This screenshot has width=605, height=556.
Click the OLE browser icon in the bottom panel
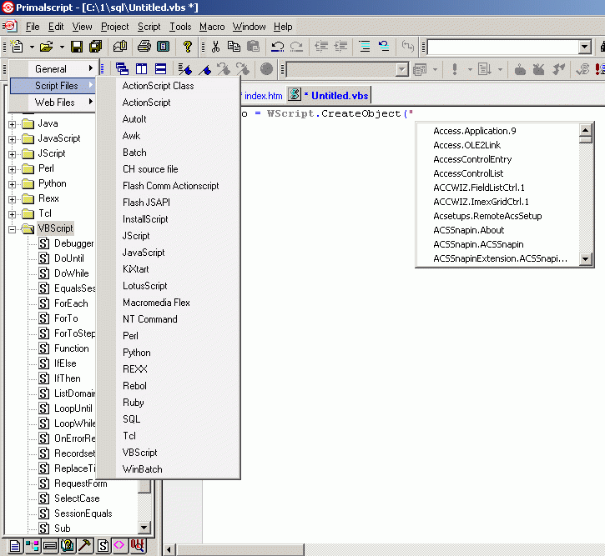(x=138, y=546)
